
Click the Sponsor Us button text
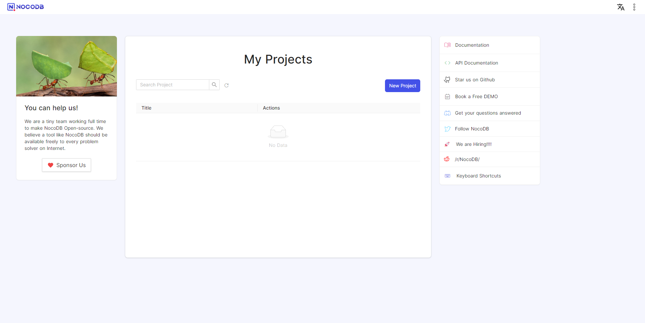pyautogui.click(x=71, y=165)
